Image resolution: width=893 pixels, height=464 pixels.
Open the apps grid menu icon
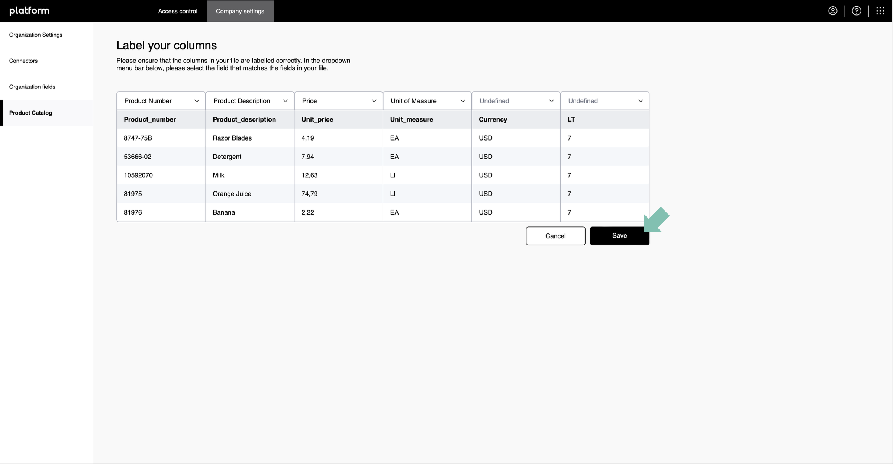[x=880, y=11]
